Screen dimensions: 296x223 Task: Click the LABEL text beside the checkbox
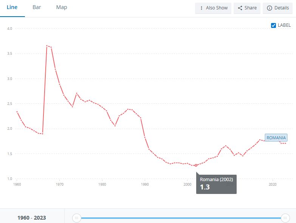tap(284, 25)
